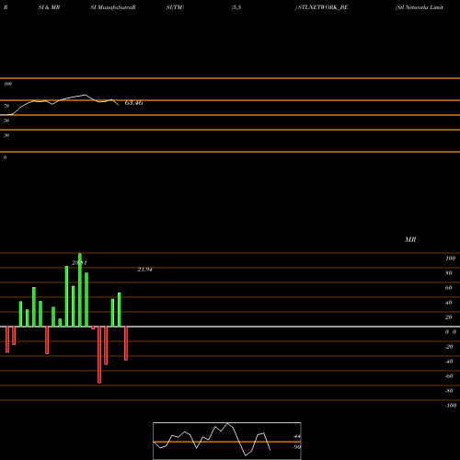This screenshot has height=460, width=460.
Task: Click the SI MunafaSutraR header text
Action: coord(113,7)
